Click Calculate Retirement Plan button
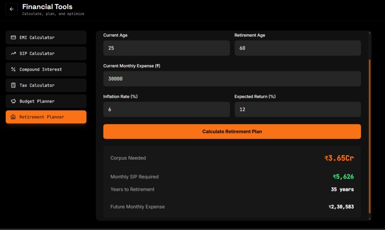 click(232, 131)
